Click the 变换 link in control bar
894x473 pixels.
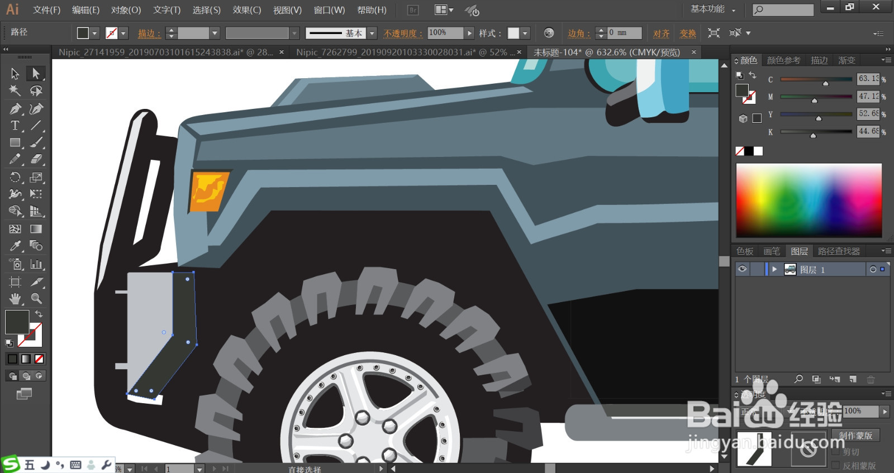(x=688, y=34)
